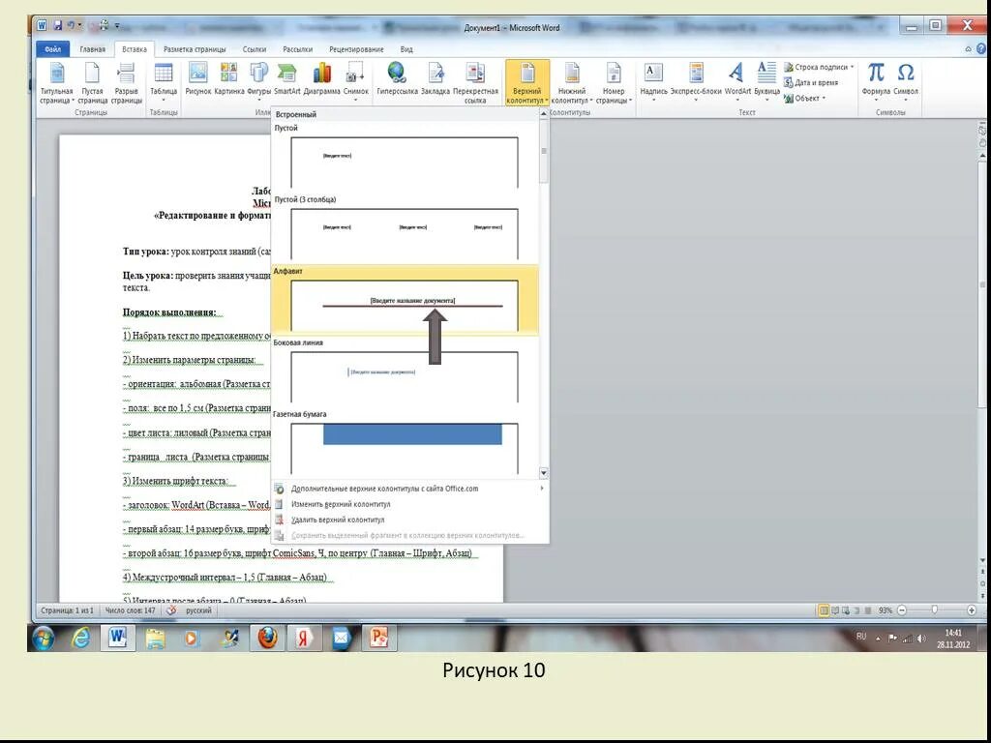Image resolution: width=991 pixels, height=743 pixels.
Task: Switch to the Вид tab
Action: click(x=406, y=49)
